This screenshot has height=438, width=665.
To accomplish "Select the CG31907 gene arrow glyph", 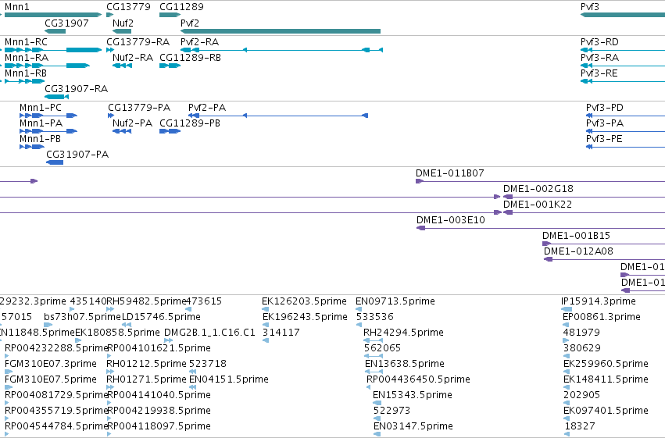I will pyautogui.click(x=55, y=31).
